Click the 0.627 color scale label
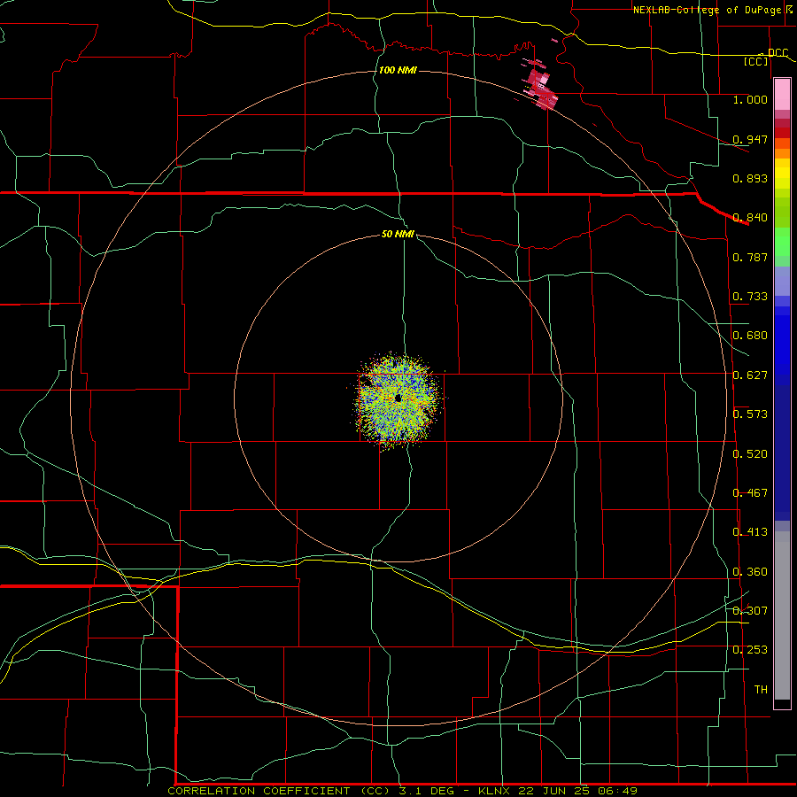 (x=750, y=375)
